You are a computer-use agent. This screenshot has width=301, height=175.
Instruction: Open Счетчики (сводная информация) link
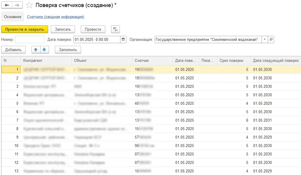[x=56, y=17]
